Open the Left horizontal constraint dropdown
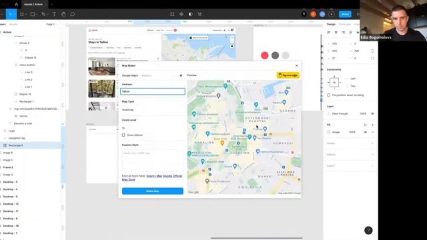The width and height of the screenshot is (427, 240). [x=354, y=79]
